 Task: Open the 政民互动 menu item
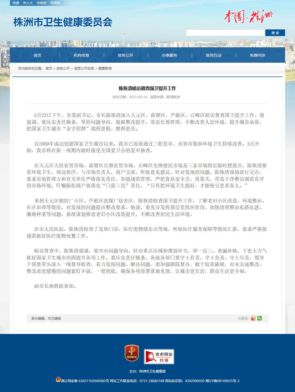click(x=214, y=55)
